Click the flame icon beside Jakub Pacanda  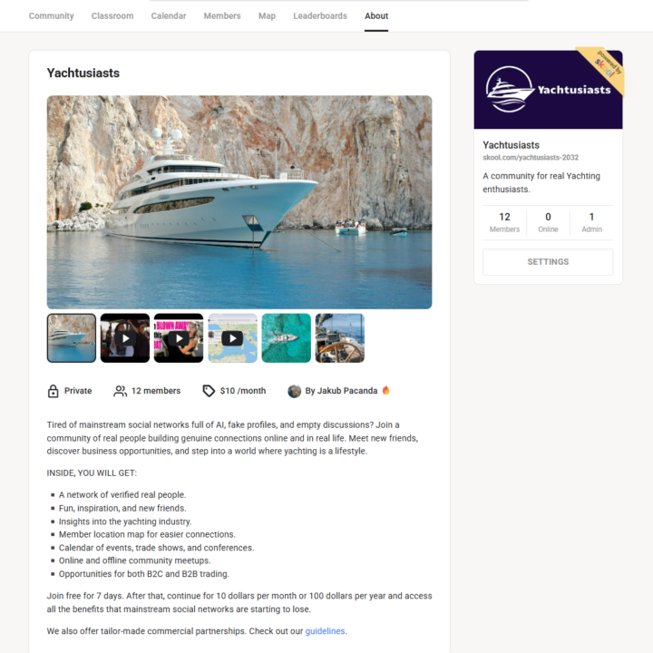[386, 390]
